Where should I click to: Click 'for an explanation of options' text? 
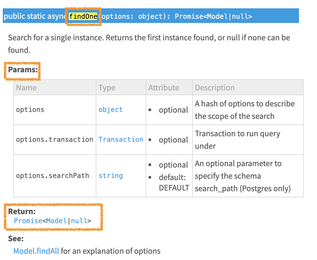click(x=111, y=251)
